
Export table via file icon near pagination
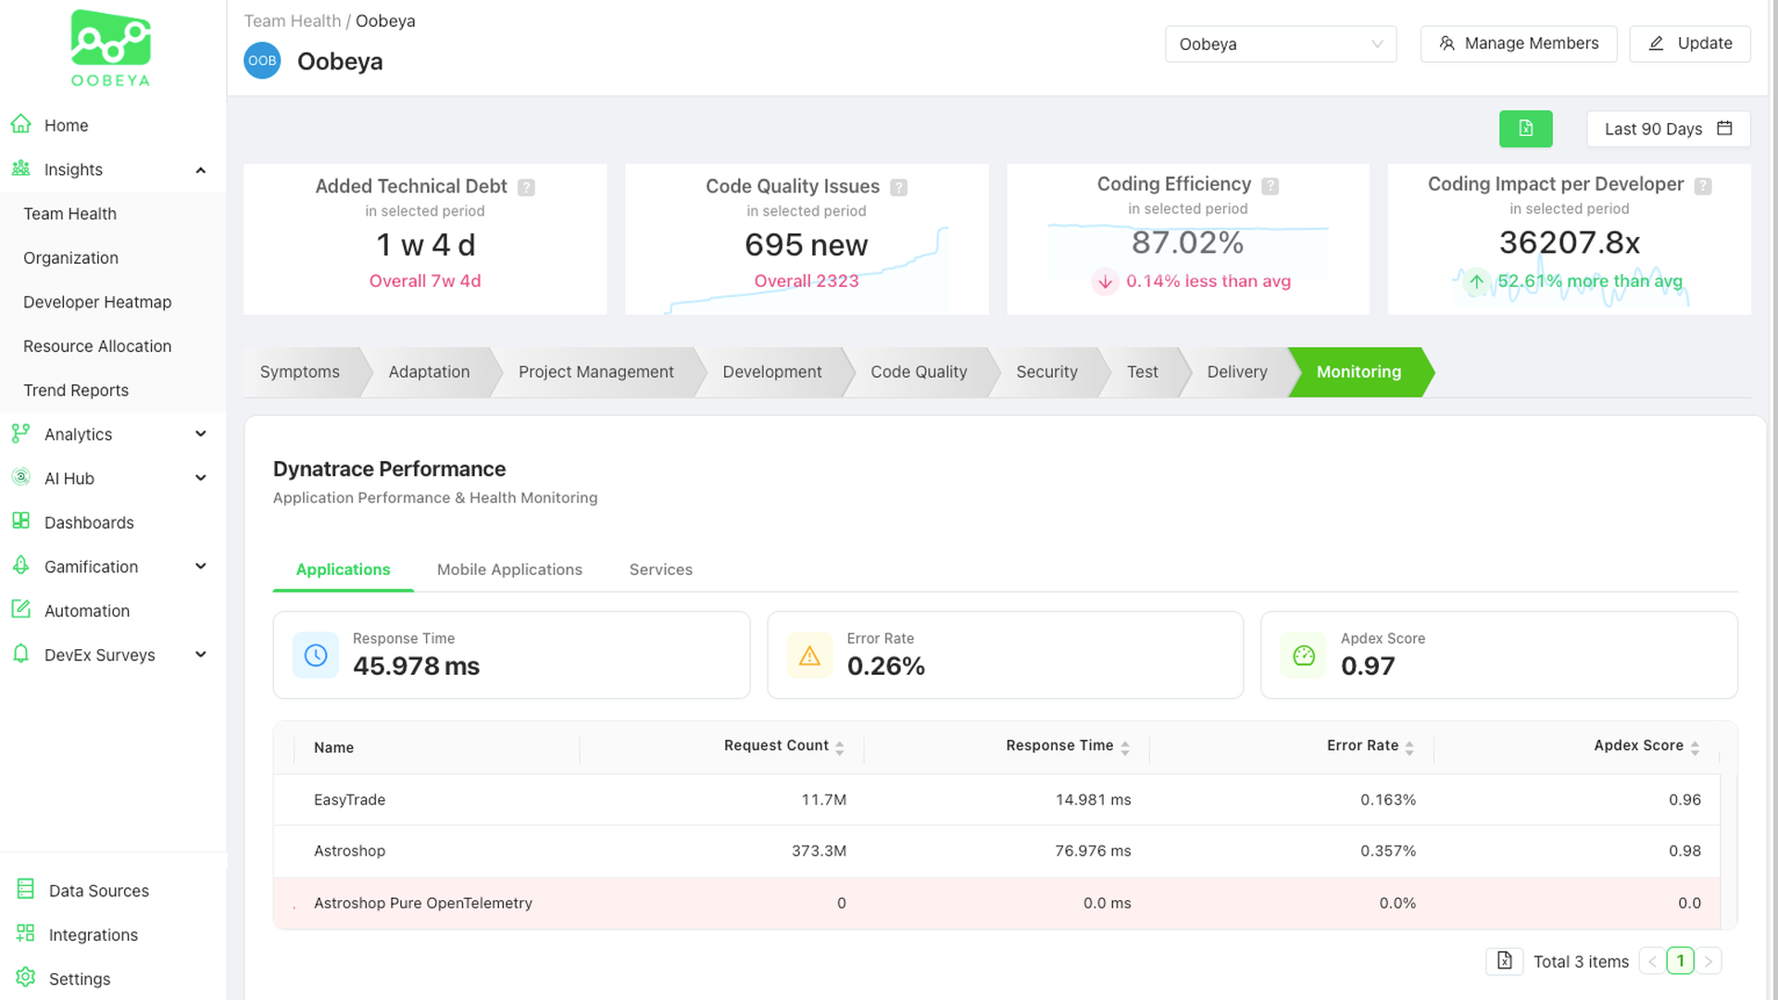(x=1504, y=961)
